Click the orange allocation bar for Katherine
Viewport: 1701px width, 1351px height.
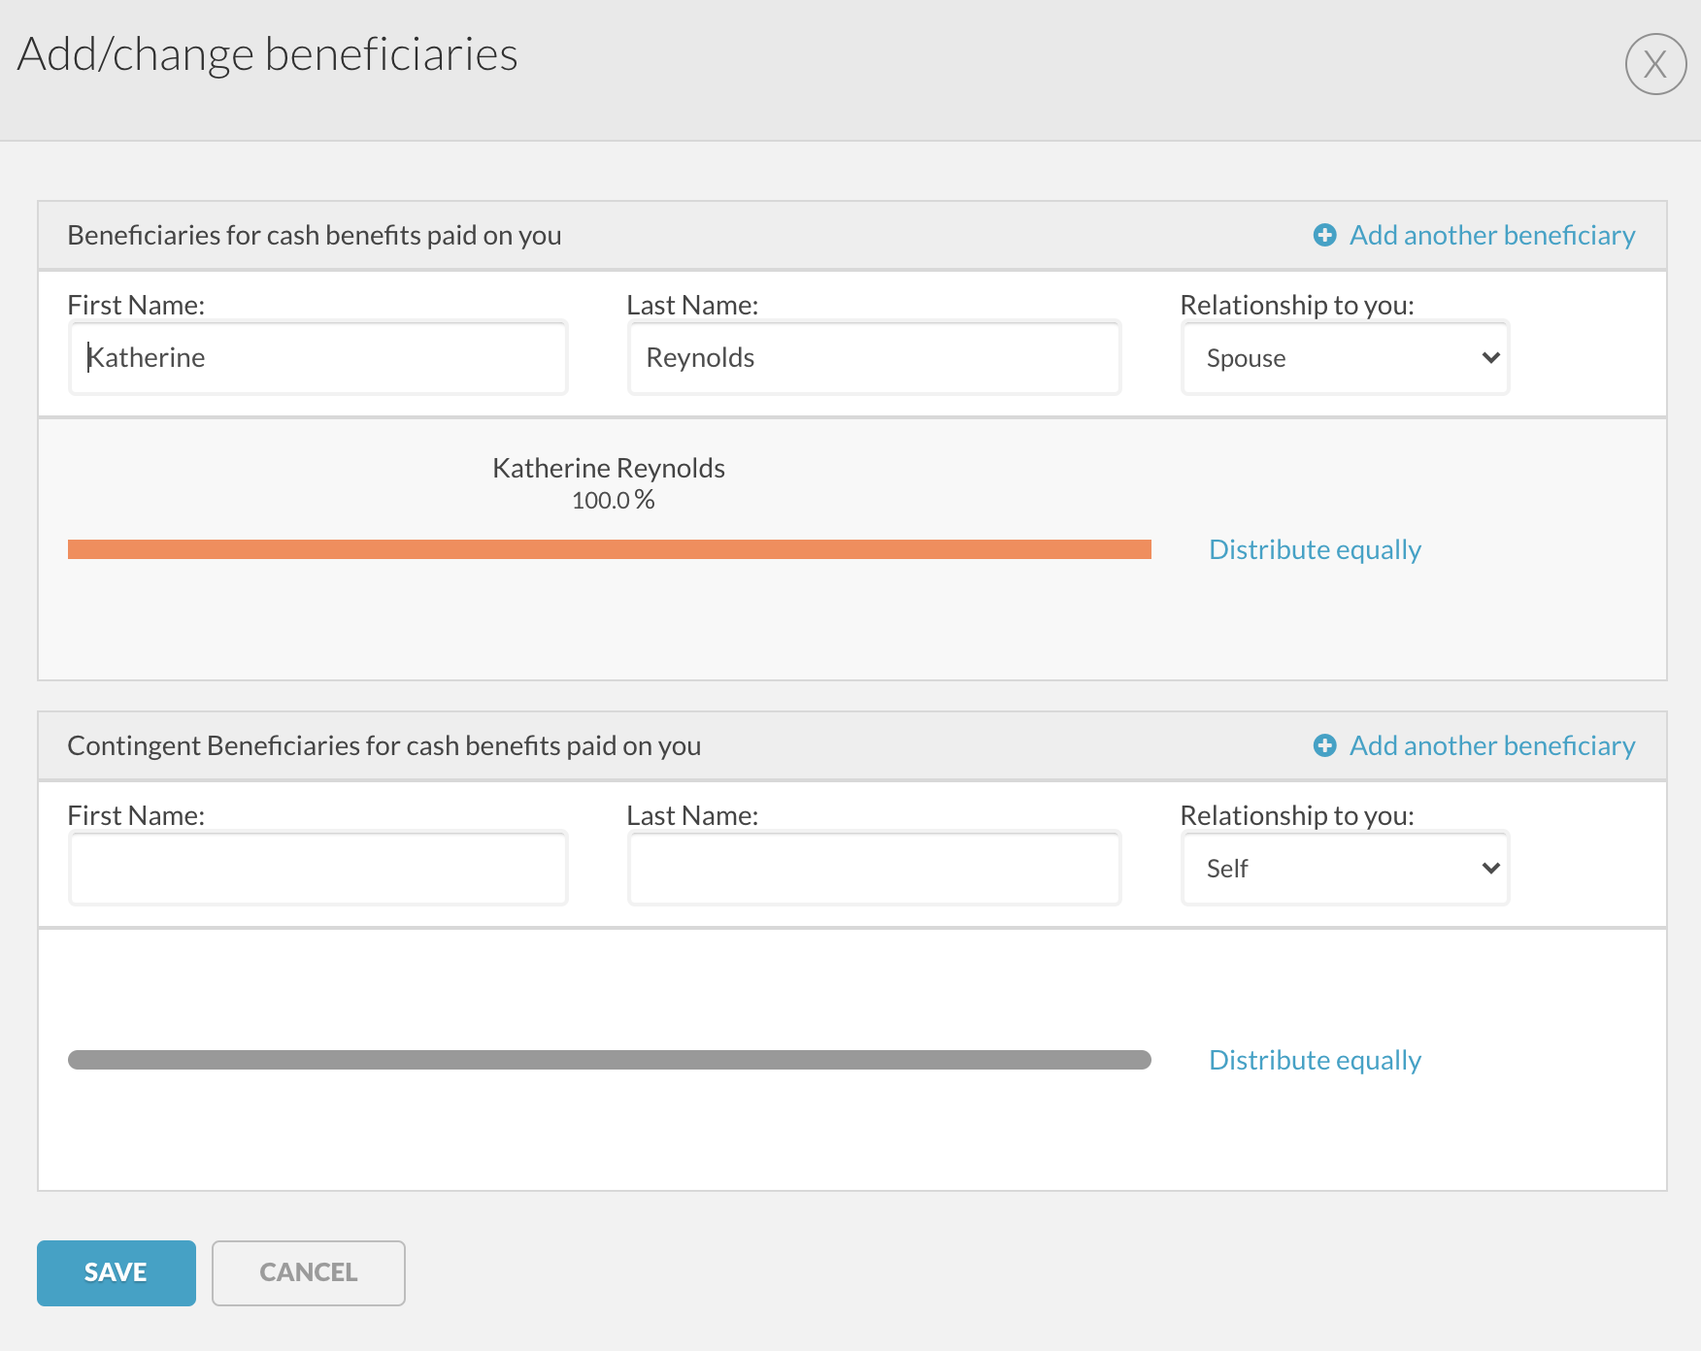tap(609, 549)
